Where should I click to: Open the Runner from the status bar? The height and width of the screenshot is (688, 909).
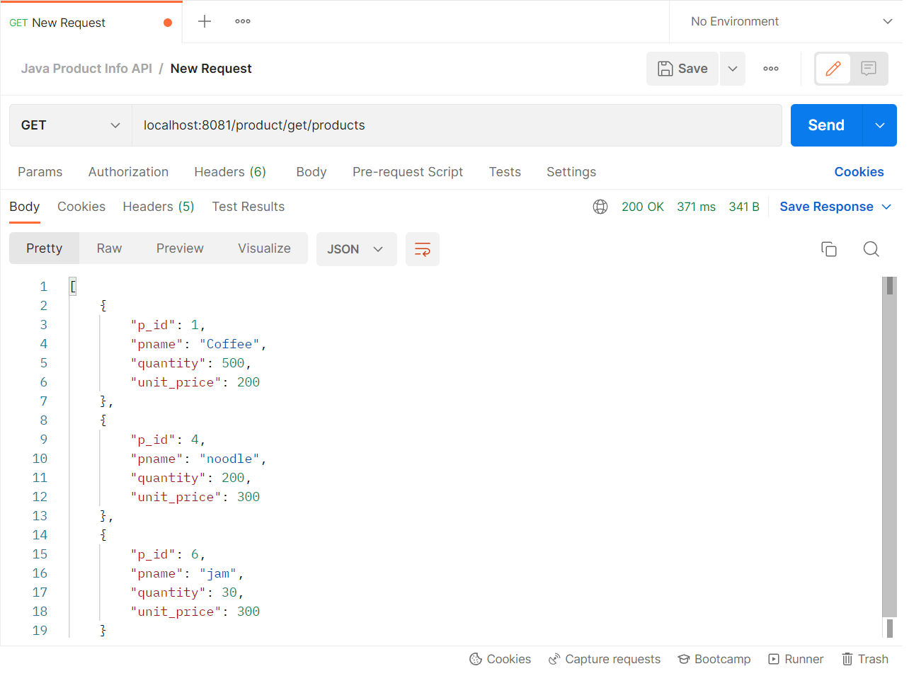796,659
